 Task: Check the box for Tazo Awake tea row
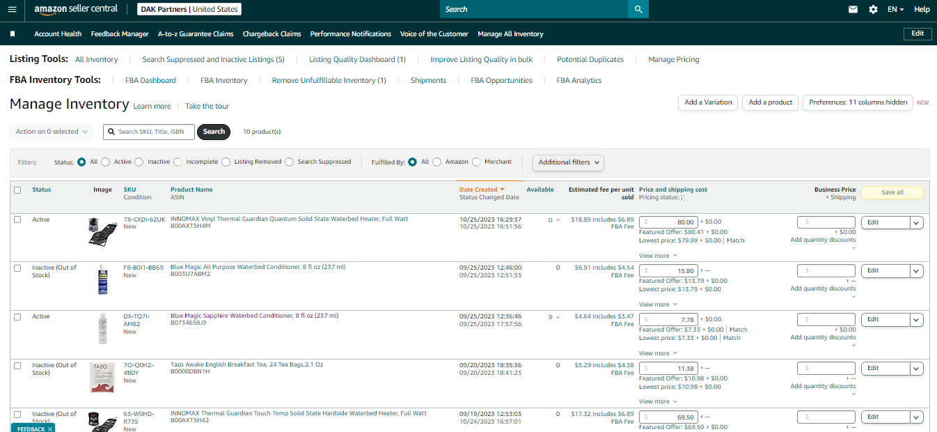17,365
